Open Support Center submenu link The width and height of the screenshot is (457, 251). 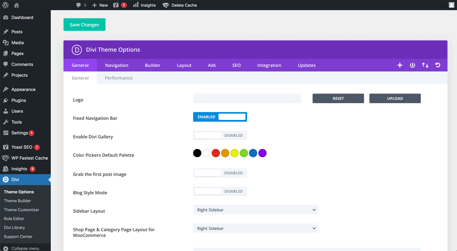(x=18, y=236)
